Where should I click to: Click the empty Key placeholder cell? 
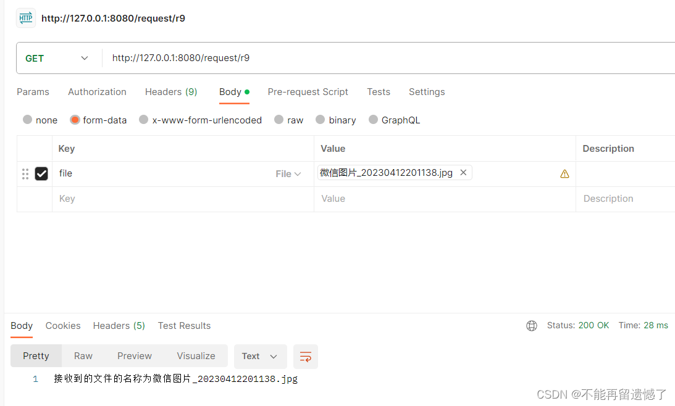point(183,199)
